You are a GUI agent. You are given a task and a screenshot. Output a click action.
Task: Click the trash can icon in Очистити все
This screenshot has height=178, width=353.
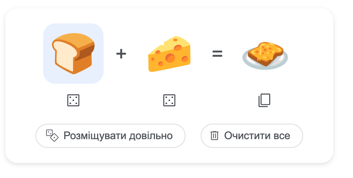pyautogui.click(x=214, y=135)
